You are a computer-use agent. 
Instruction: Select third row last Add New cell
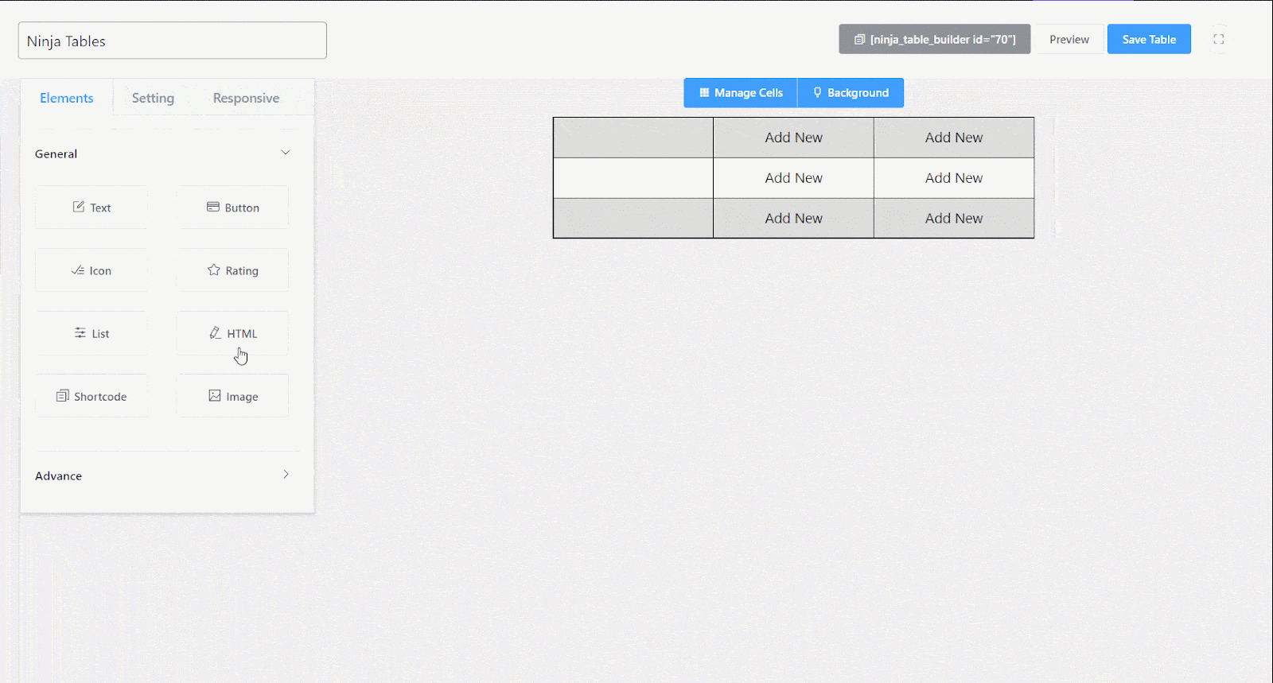click(x=954, y=218)
